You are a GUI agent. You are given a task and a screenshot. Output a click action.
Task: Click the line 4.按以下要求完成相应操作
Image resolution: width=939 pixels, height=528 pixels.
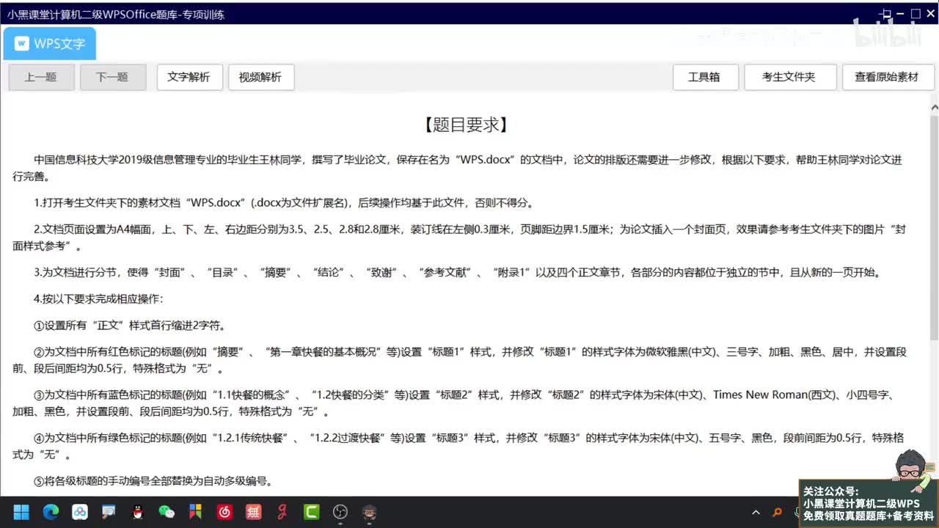pos(98,299)
